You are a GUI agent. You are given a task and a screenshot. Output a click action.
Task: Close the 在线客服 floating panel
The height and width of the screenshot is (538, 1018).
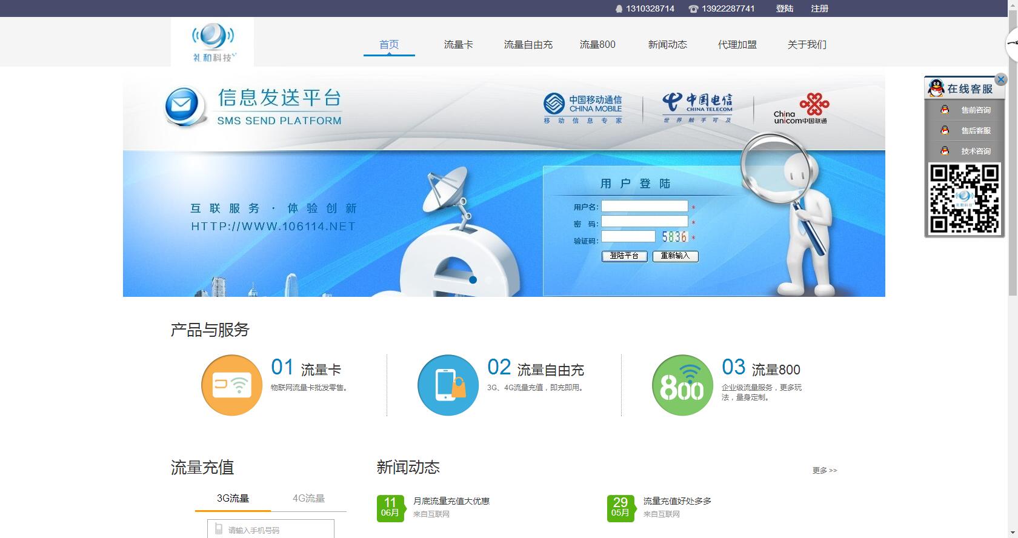point(1000,79)
